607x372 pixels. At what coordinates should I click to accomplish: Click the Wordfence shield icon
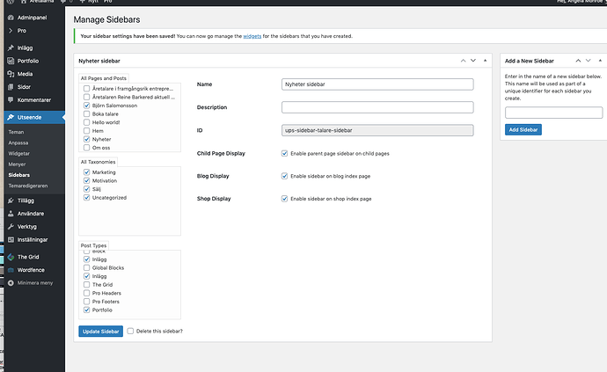click(x=11, y=270)
